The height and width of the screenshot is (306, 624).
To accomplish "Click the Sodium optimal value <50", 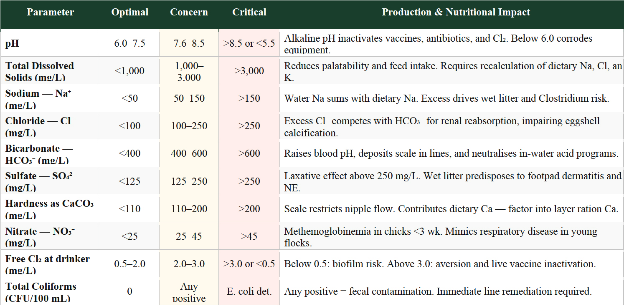I will pos(130,99).
